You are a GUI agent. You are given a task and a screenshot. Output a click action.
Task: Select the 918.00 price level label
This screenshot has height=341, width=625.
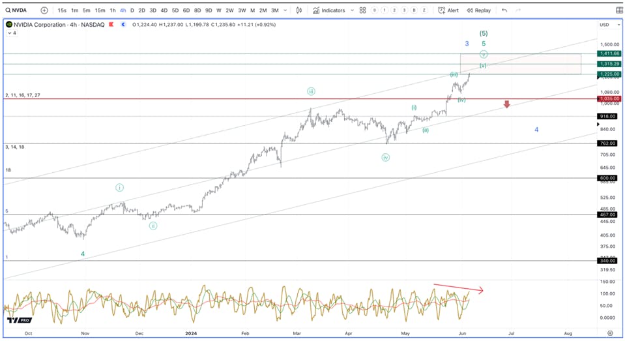click(607, 117)
